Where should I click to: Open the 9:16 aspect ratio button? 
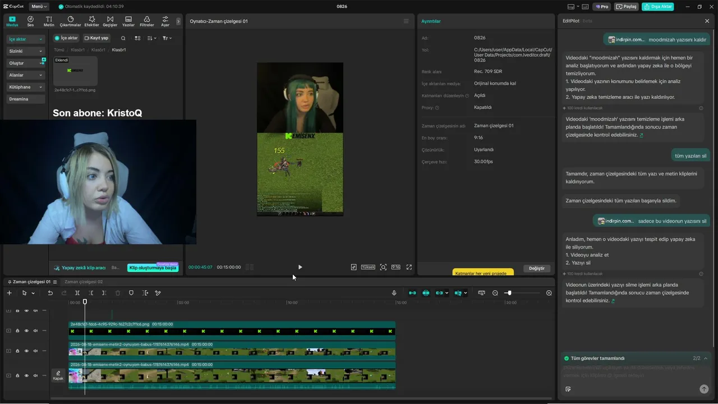(395, 267)
